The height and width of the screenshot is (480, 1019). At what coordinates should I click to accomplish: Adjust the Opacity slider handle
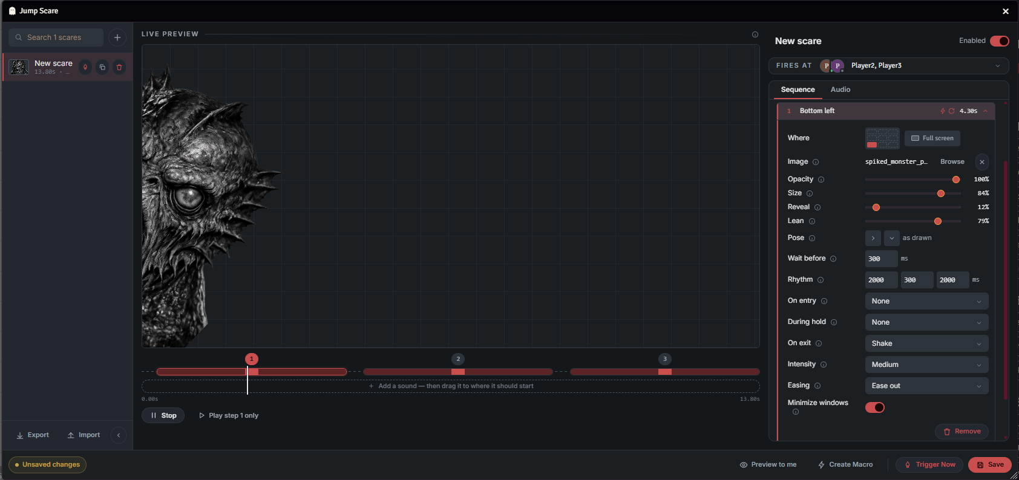pos(956,180)
